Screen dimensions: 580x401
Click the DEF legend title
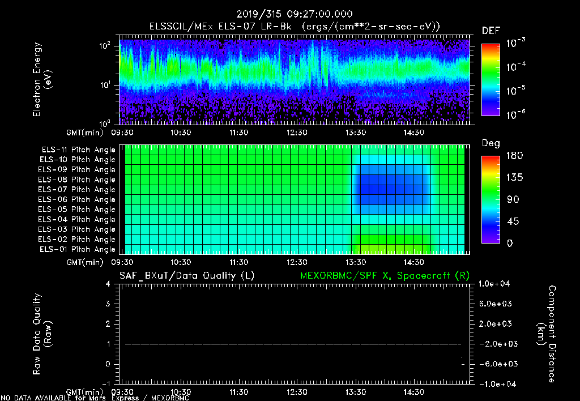[491, 31]
